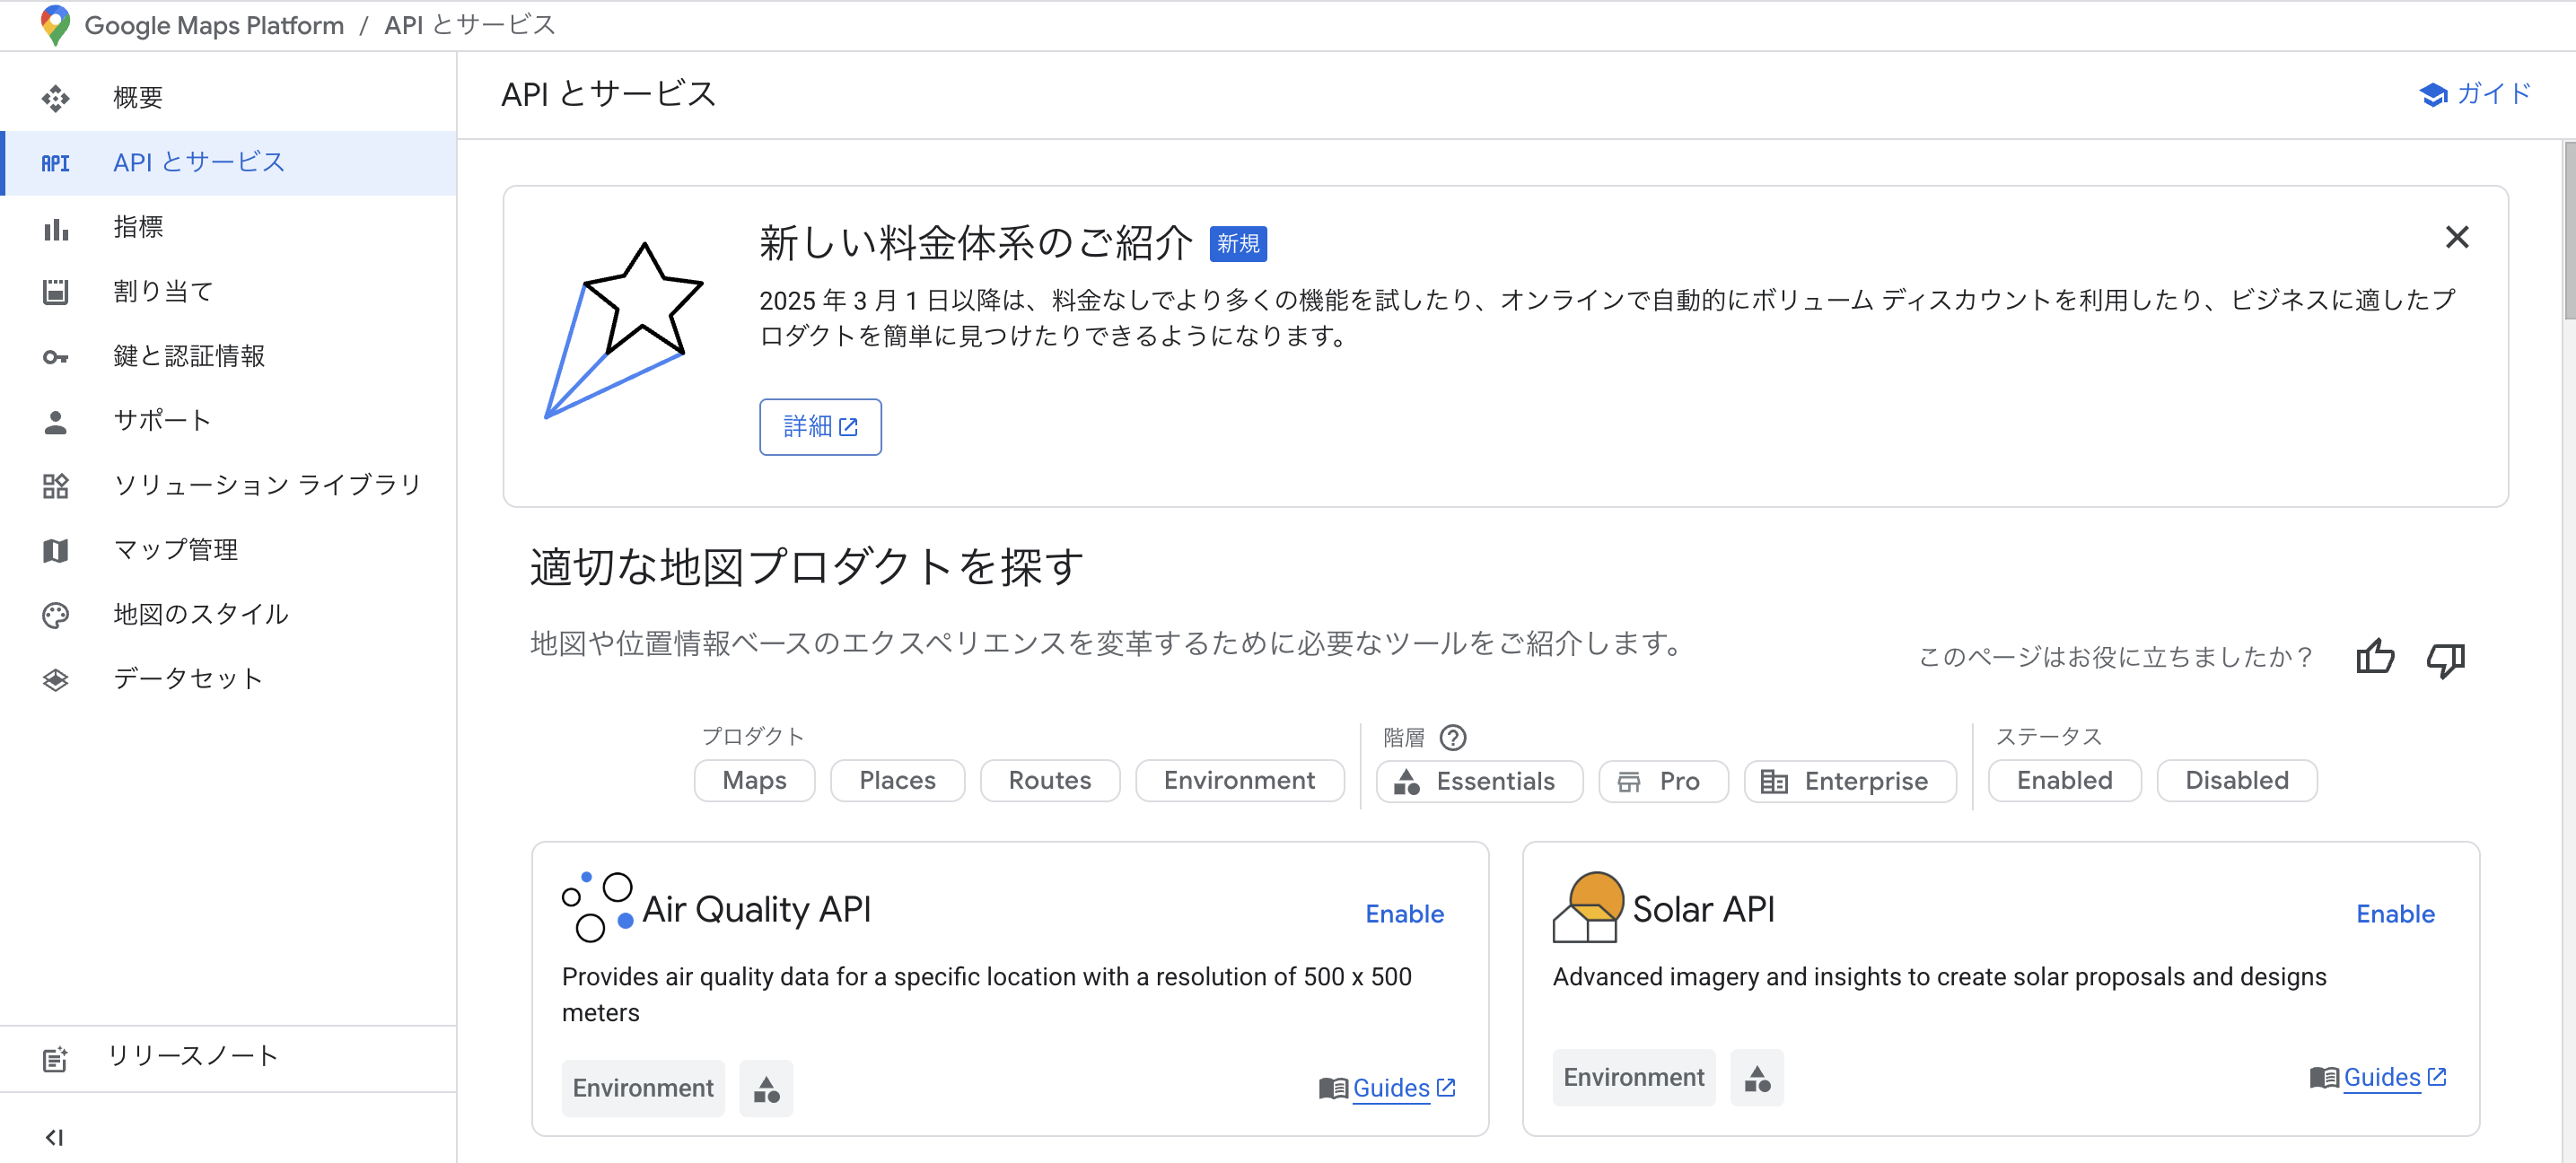2576x1163 pixels.
Task: Select ソリューション ライブラリ in the sidebar
Action: [x=267, y=484]
